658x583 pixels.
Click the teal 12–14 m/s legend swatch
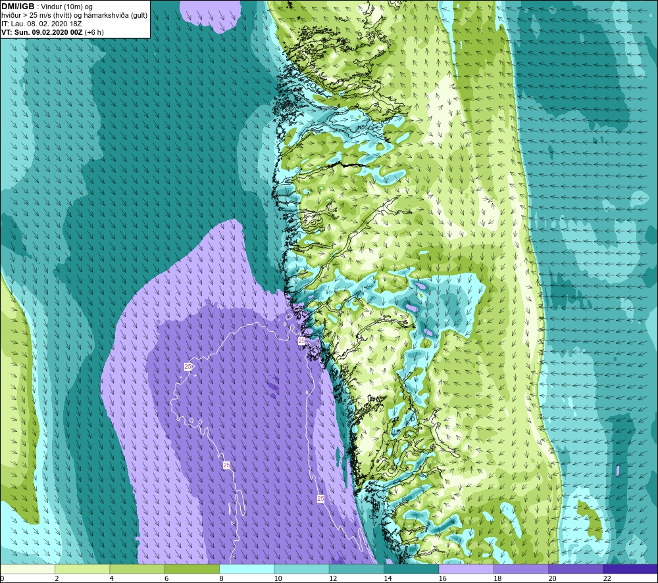click(356, 569)
